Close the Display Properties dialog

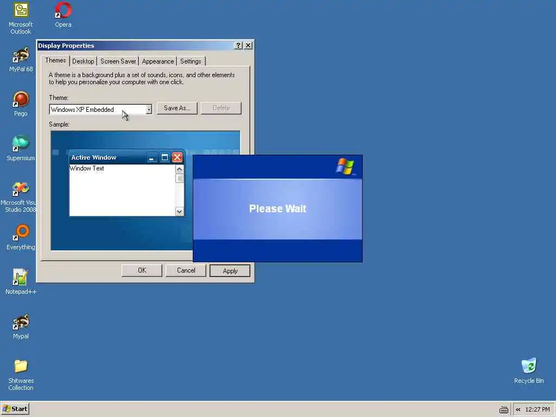pyautogui.click(x=248, y=46)
